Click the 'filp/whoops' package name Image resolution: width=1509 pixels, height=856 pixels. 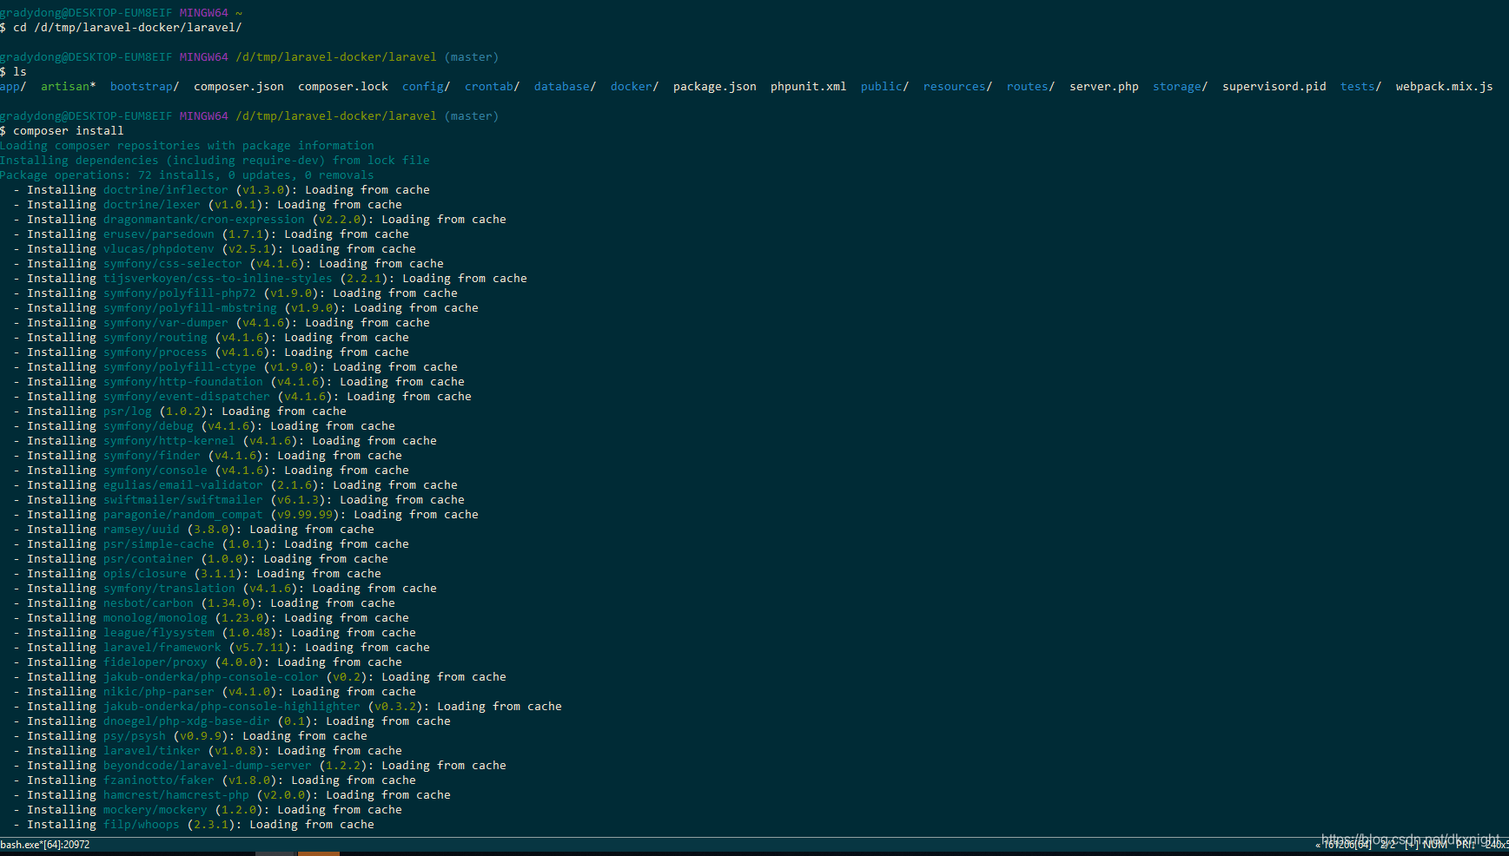coord(142,825)
